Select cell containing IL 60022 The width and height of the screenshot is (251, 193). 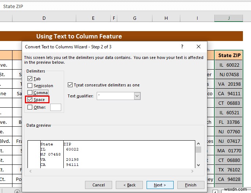pyautogui.click(x=229, y=65)
